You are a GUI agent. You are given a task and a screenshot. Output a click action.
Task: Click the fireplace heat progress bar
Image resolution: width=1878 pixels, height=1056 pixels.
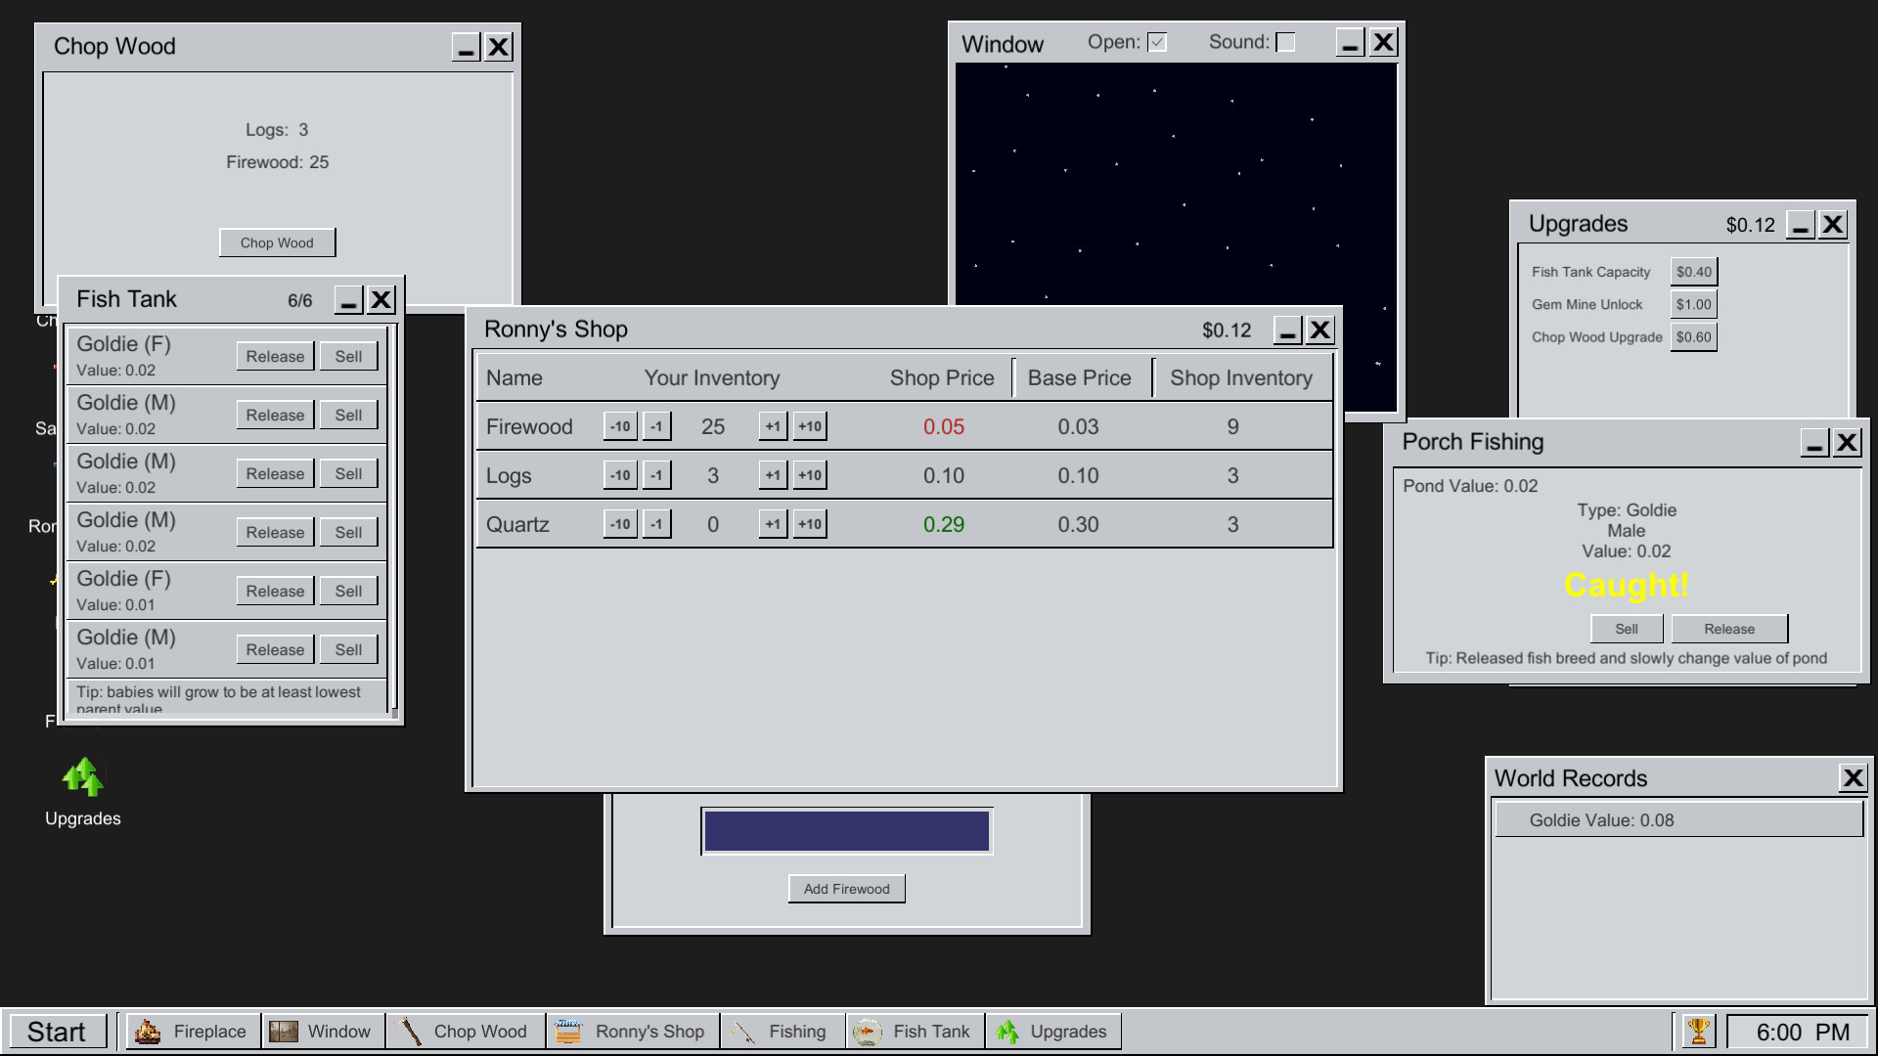(x=846, y=831)
